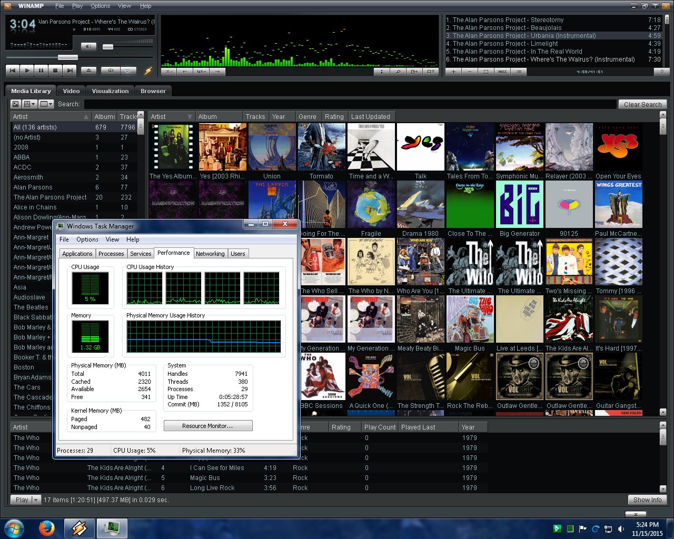Viewport: 674px width, 539px height.
Task: Click Windows Start button
Action: click(x=14, y=528)
